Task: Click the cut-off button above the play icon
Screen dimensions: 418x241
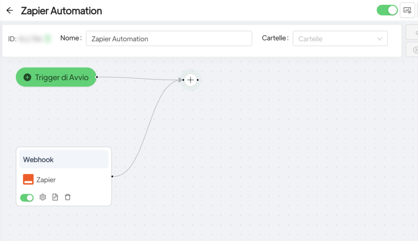Action: (412, 33)
